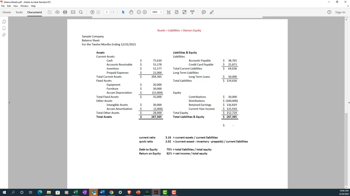Viewport: 350px width, 196px height.
Task: Enter full screen mode icon
Action: click(x=185, y=12)
